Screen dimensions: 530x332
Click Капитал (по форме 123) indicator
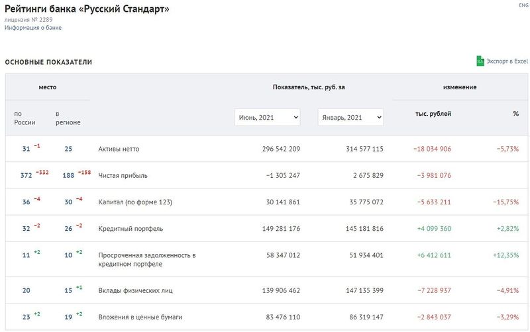coord(135,202)
